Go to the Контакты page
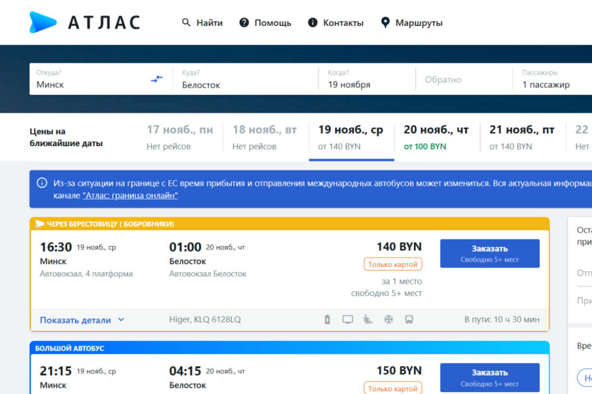Screen dimensions: 592x394 (336, 23)
